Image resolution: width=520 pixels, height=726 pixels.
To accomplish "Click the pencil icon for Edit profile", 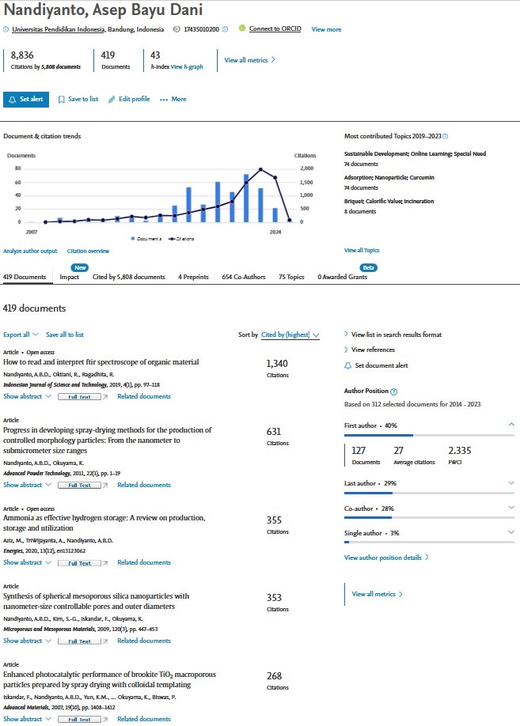I will click(x=112, y=100).
